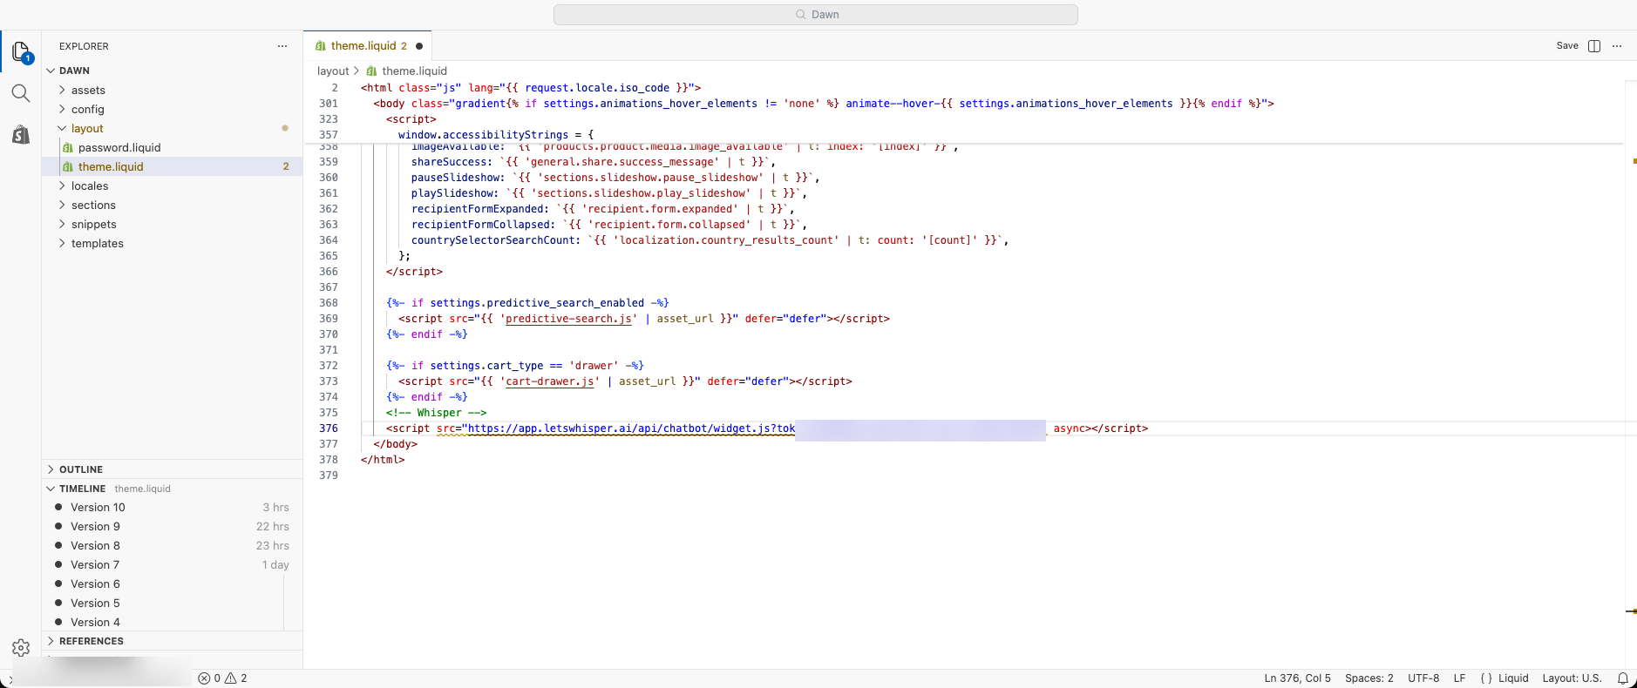Click the notifications bell icon

(1622, 678)
